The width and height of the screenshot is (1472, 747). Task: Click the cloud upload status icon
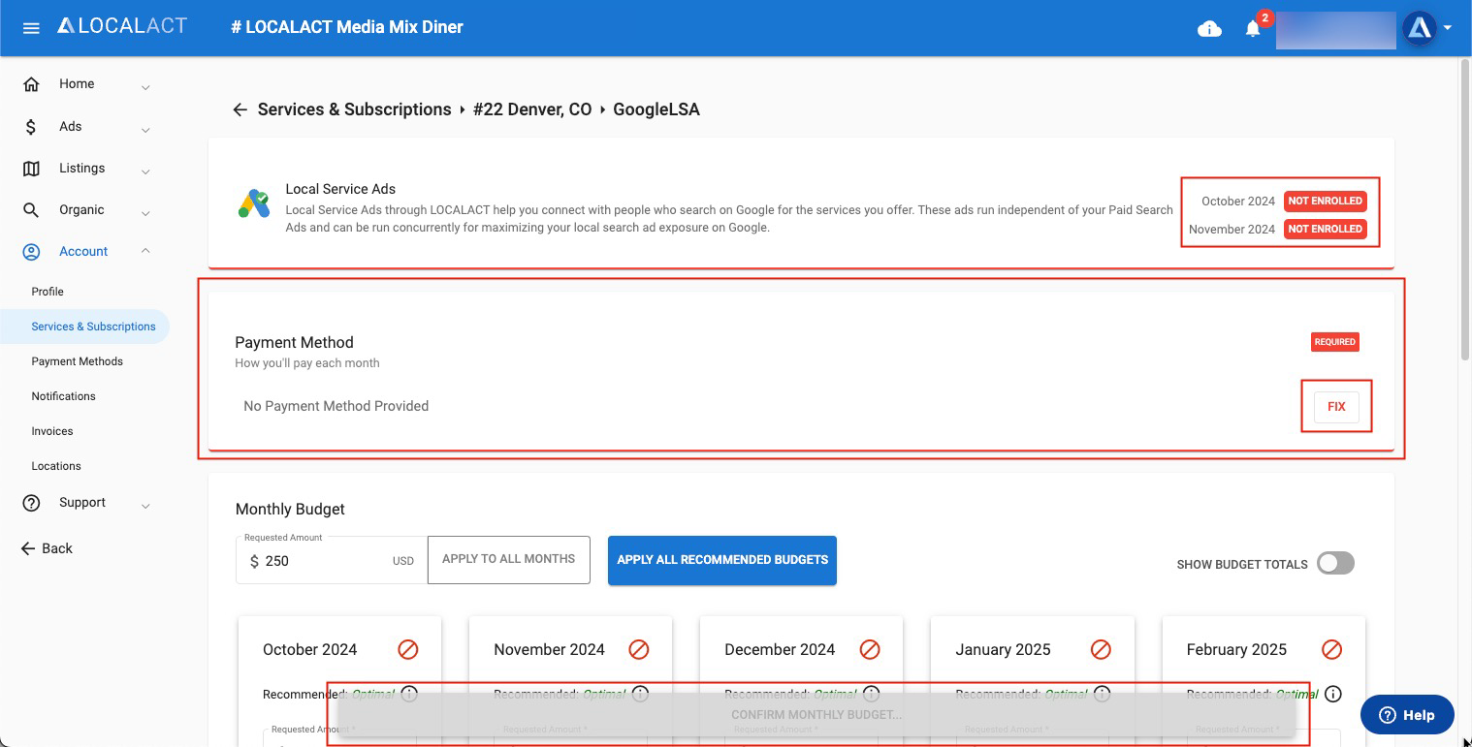click(1209, 29)
